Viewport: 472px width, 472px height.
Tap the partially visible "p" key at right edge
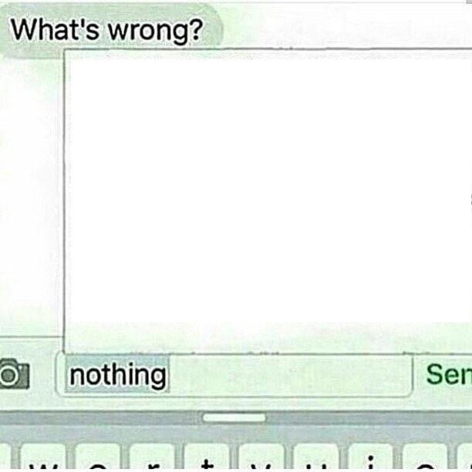pyautogui.click(x=464, y=457)
